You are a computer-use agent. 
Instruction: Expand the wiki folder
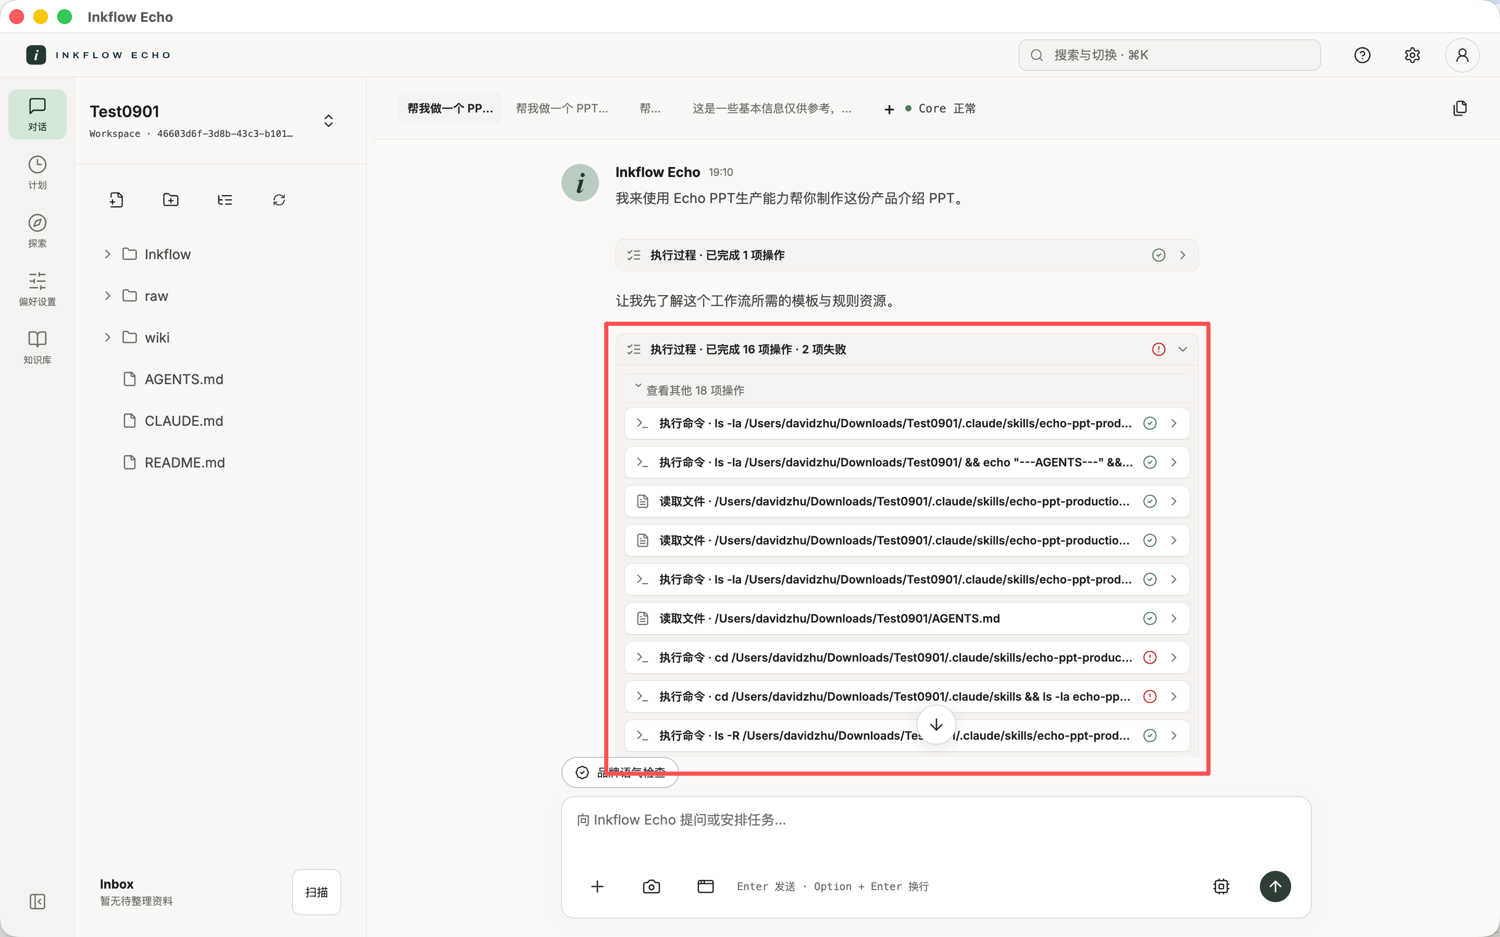pyautogui.click(x=107, y=337)
